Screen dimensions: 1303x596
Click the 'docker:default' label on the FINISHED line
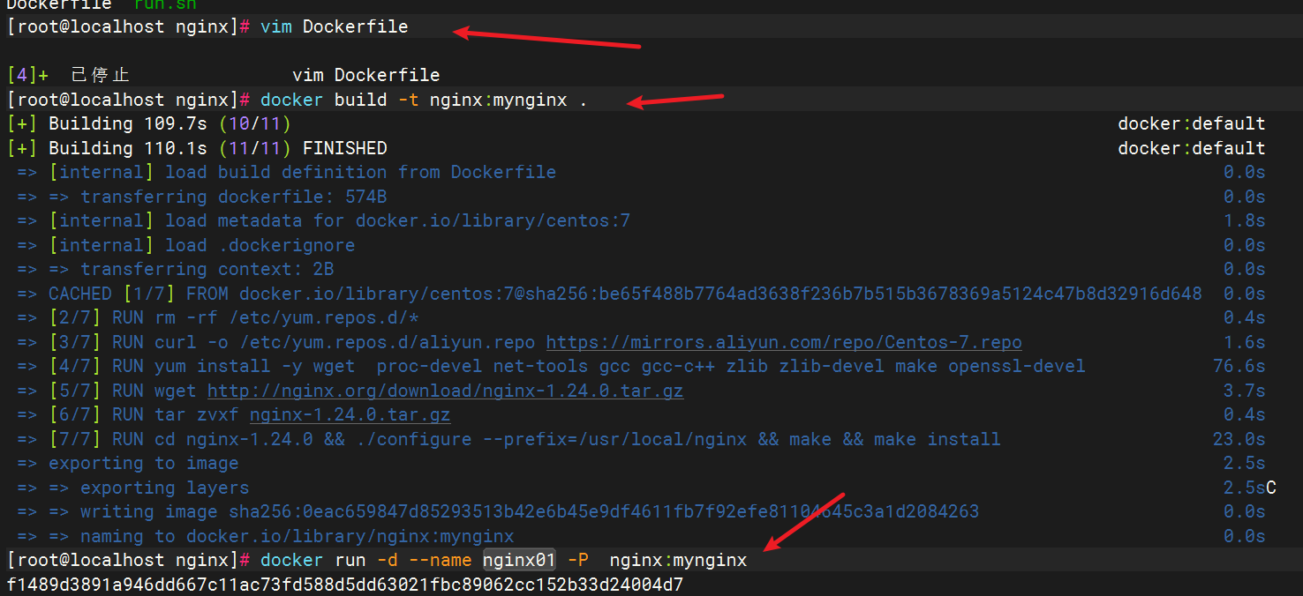(1192, 148)
